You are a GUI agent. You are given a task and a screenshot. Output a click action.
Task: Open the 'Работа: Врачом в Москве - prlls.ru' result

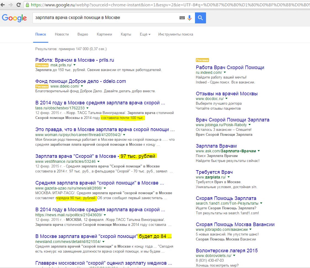(x=74, y=60)
